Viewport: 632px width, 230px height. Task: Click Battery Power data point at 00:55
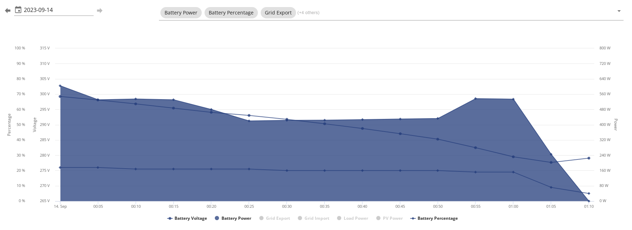[476, 99]
